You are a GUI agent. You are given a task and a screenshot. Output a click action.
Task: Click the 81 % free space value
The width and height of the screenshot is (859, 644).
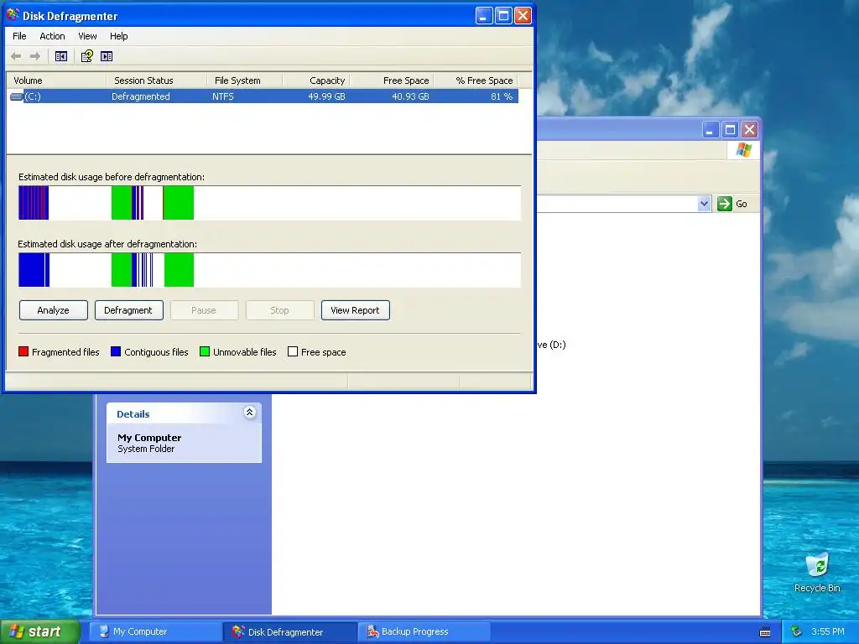pyautogui.click(x=502, y=96)
